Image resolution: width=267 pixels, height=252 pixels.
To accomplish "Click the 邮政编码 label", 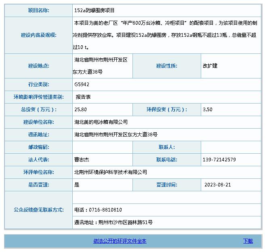I will tap(39, 147).
